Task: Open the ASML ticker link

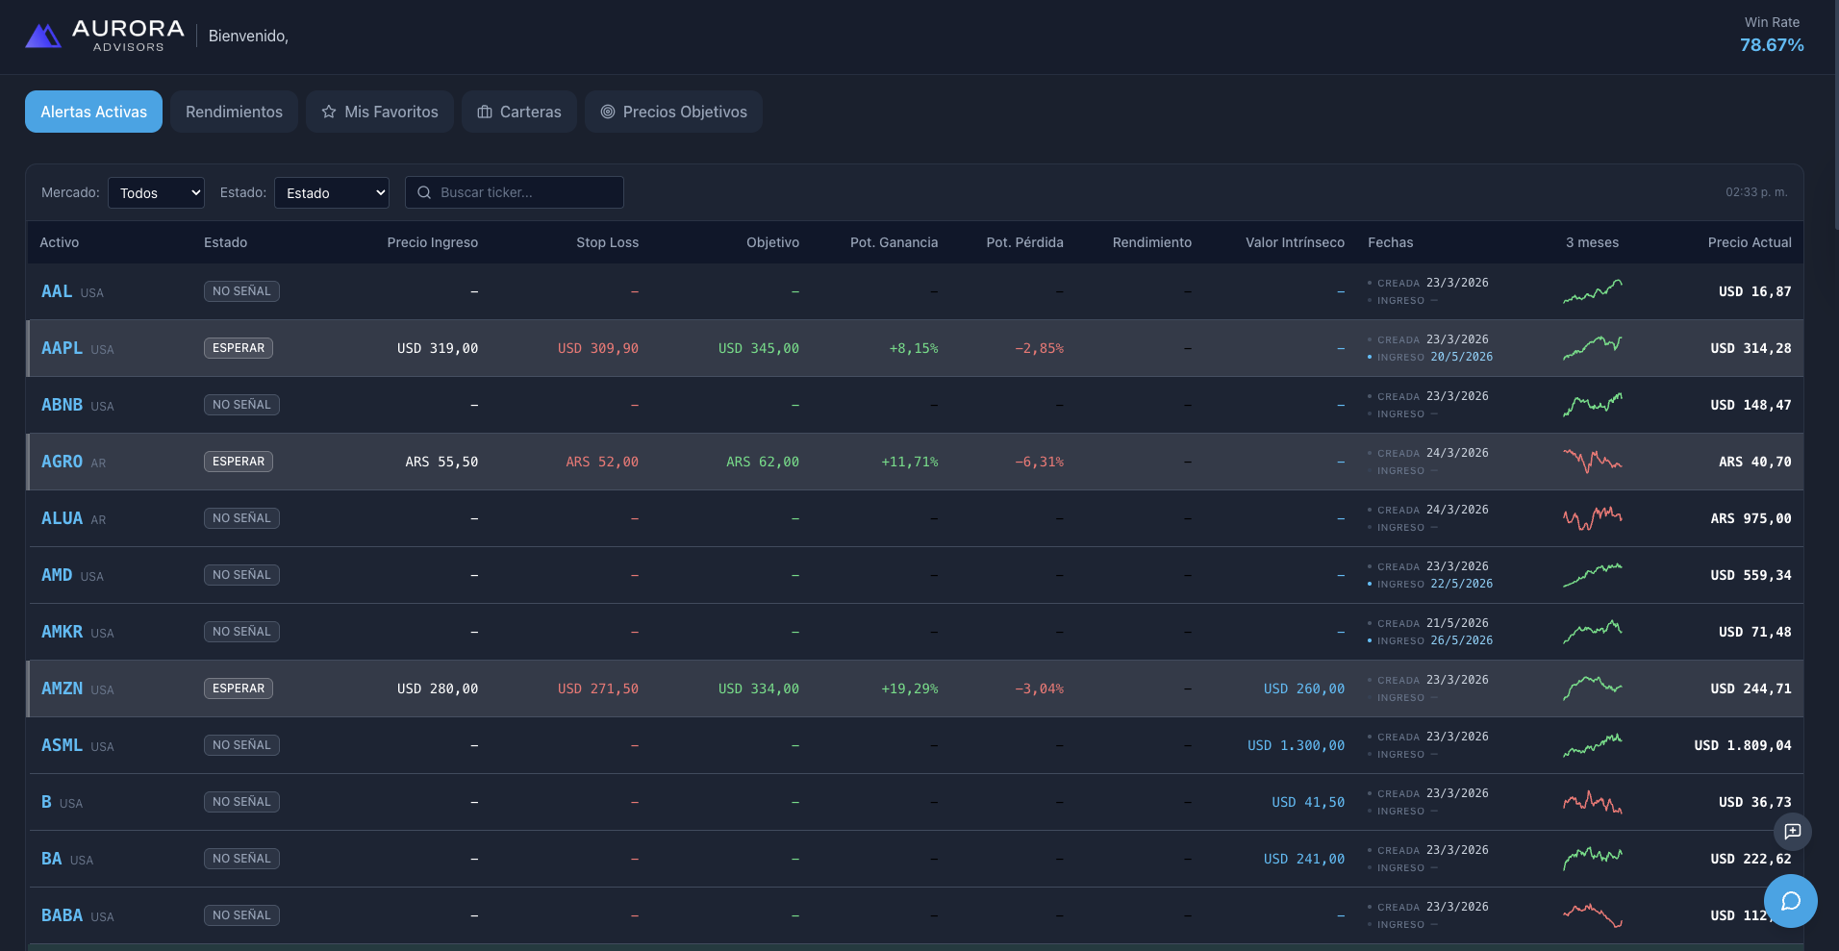Action: tap(62, 745)
